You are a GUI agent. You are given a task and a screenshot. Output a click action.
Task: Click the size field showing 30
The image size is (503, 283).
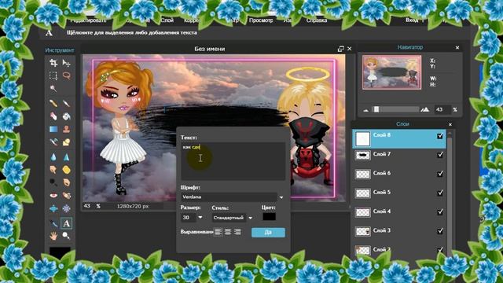(188, 218)
